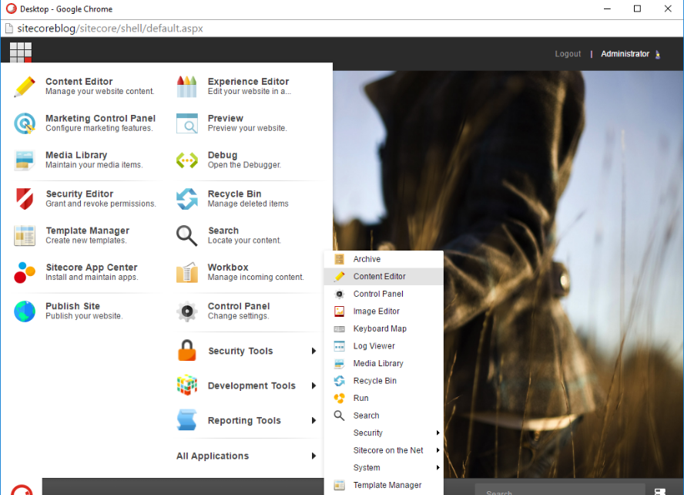This screenshot has height=495, width=684.
Task: Click the Template Manager layout icon in main menu
Action: pyautogui.click(x=25, y=235)
